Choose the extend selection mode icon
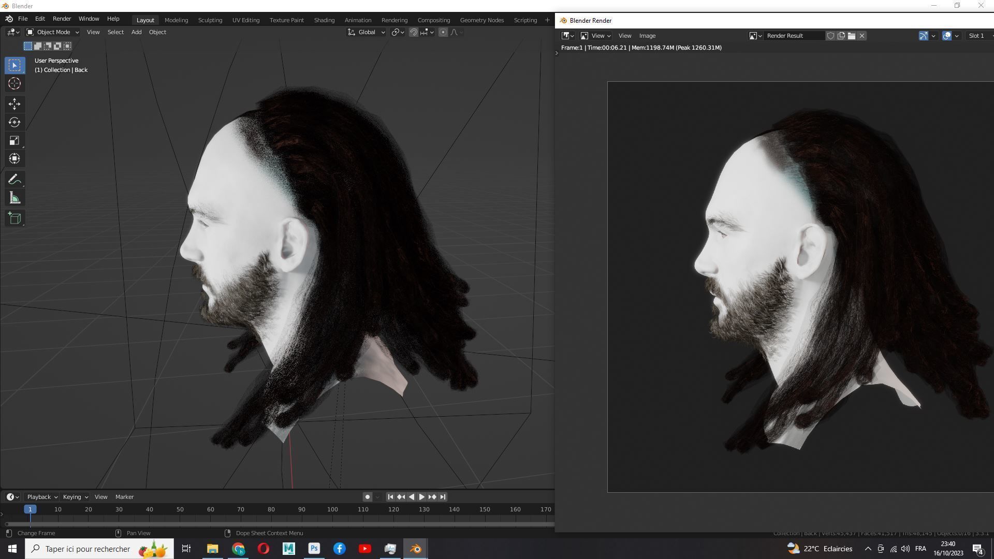The height and width of the screenshot is (559, 994). 38,46
